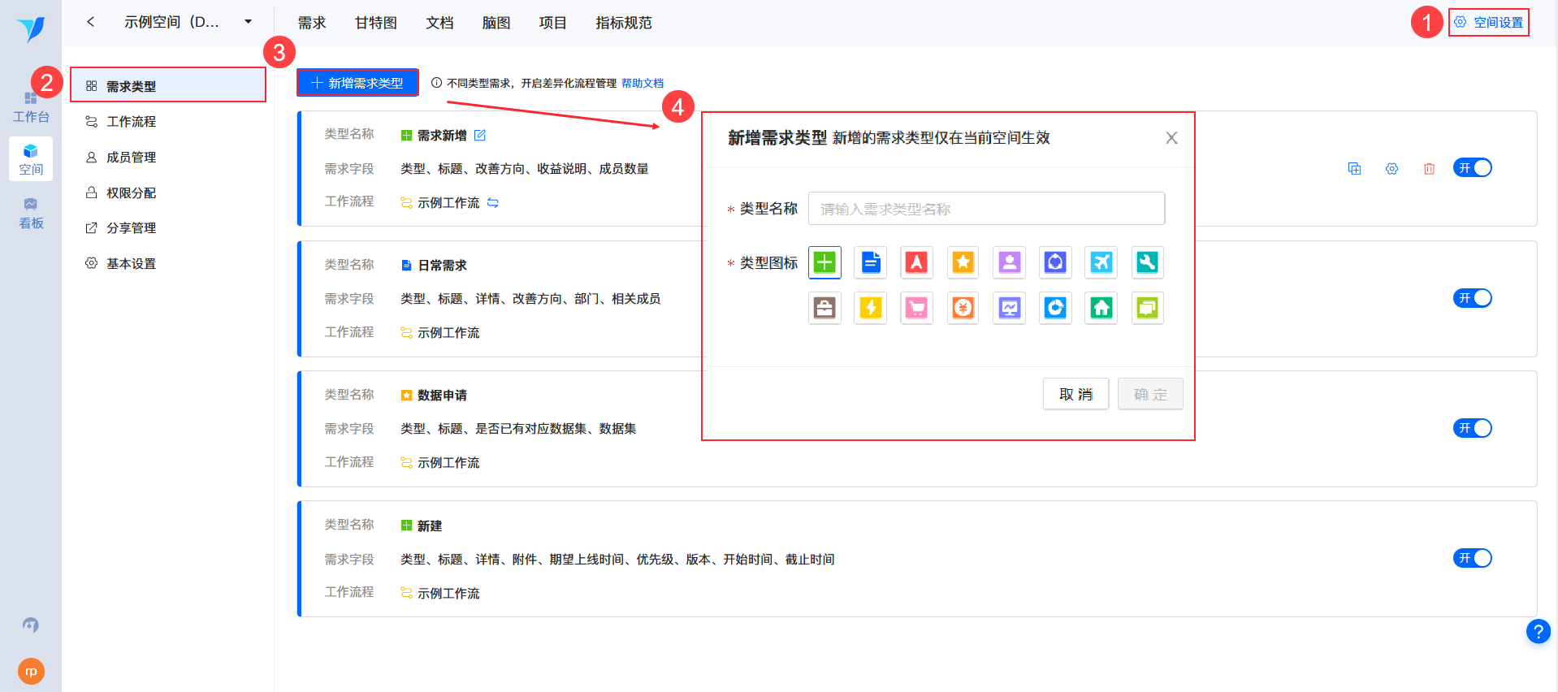Select the red letter A type icon

click(x=916, y=262)
